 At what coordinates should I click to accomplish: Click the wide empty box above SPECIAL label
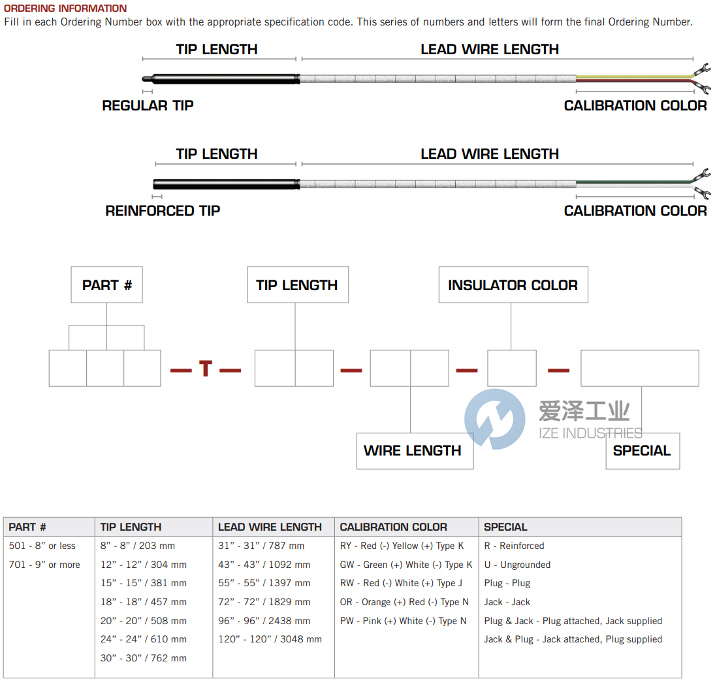tap(639, 368)
